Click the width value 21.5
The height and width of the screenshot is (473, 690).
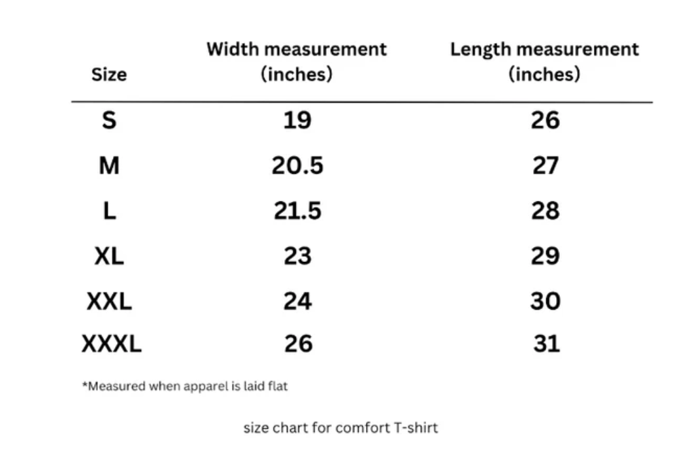(297, 211)
